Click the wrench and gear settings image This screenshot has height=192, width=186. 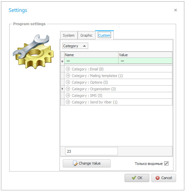click(33, 52)
